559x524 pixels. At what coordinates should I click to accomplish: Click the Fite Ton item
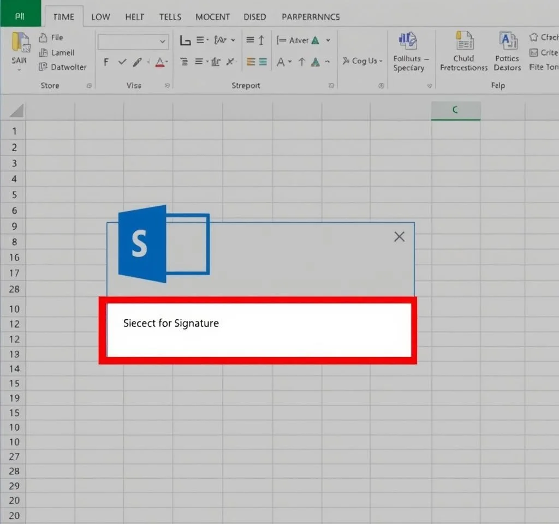544,67
